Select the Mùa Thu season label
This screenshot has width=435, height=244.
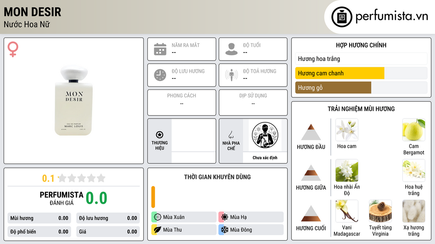[x=172, y=230]
